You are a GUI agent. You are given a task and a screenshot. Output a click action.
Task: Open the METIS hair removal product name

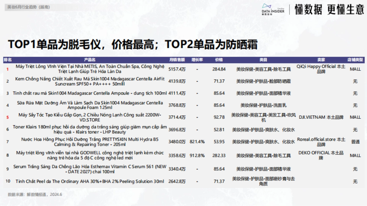[90, 69]
